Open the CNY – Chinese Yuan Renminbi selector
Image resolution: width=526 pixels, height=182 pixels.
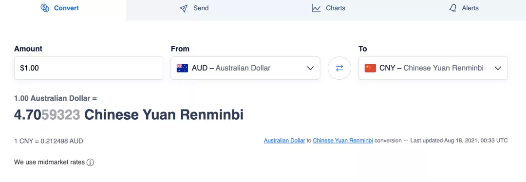(433, 68)
